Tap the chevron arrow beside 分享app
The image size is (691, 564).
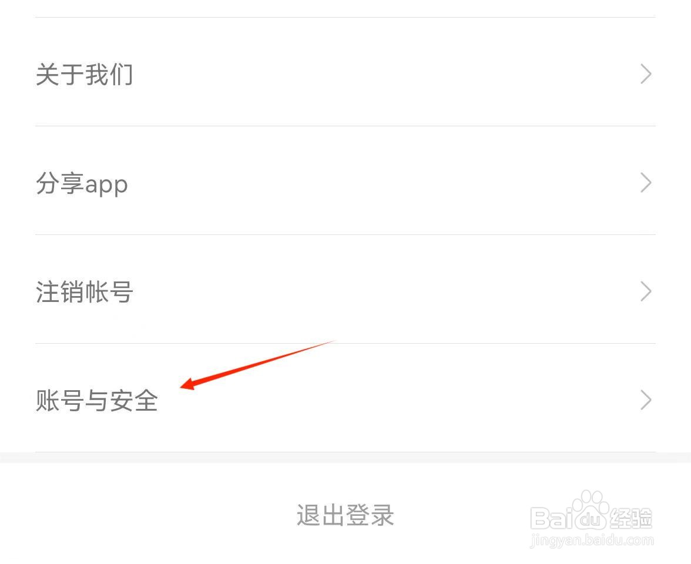[x=646, y=183]
